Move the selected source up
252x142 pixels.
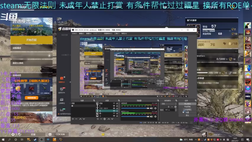[x=109, y=119]
